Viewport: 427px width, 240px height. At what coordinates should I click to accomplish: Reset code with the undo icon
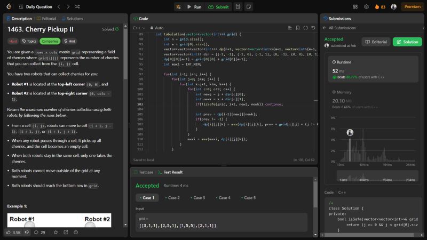pyautogui.click(x=313, y=28)
